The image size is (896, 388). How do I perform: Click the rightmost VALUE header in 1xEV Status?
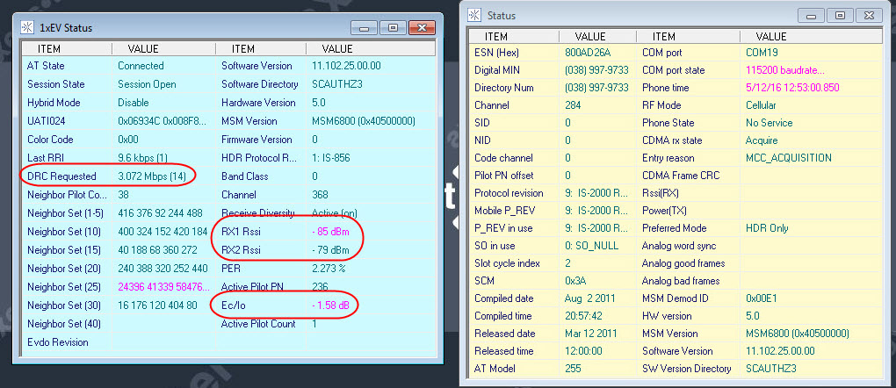(x=337, y=49)
